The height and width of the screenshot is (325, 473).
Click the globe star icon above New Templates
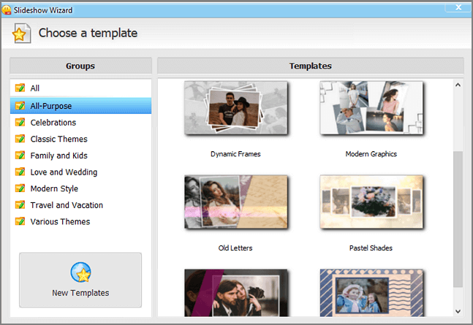[81, 272]
